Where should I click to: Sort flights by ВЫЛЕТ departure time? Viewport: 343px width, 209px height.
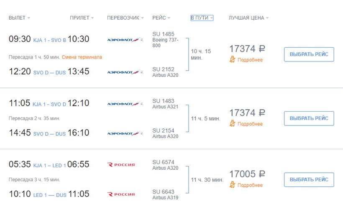click(19, 18)
